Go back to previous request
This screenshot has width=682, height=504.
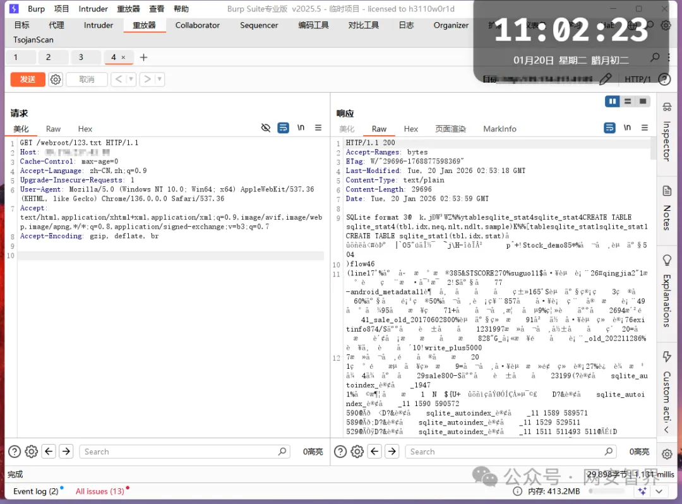coord(118,79)
